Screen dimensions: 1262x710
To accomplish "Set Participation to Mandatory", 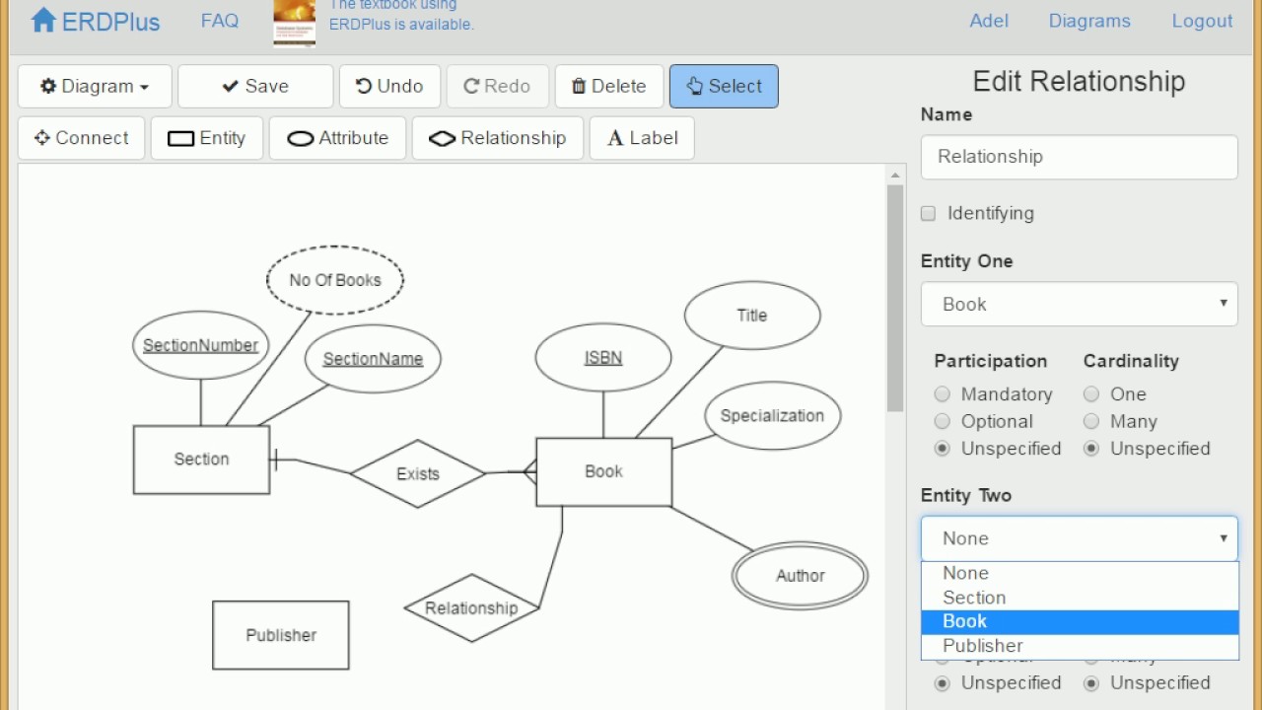I will 942,393.
